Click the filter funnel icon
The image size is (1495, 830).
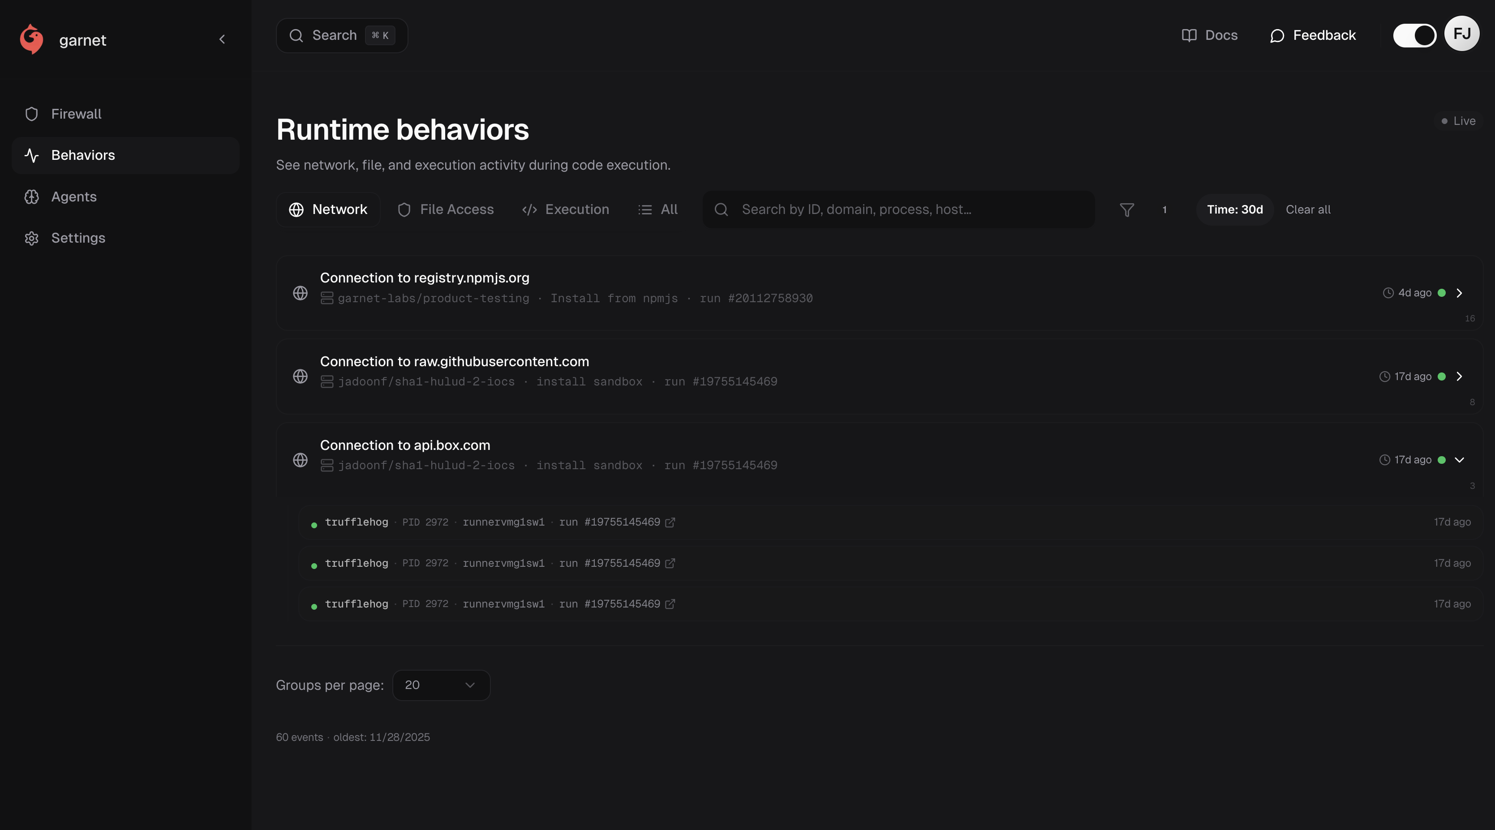tap(1126, 210)
